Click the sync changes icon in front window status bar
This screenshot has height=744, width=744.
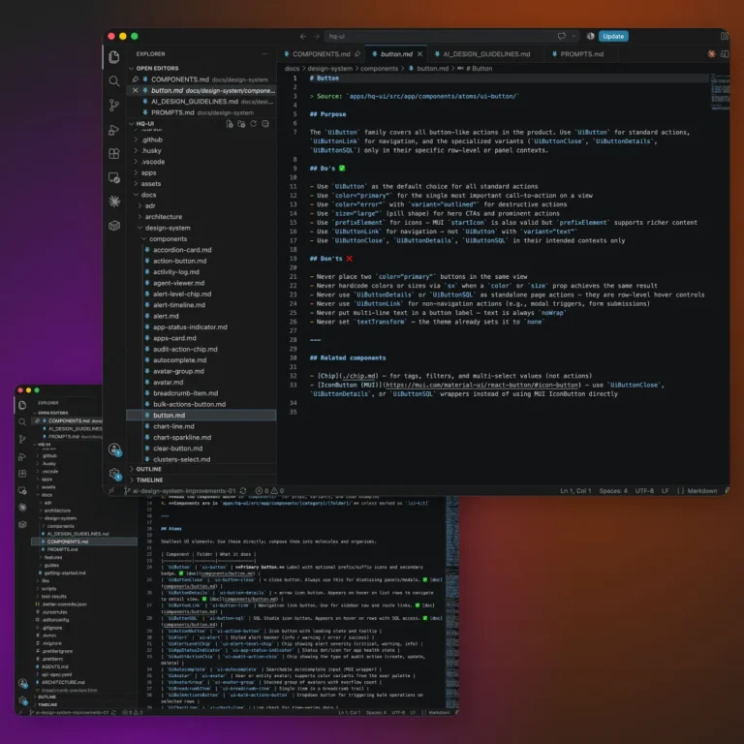[243, 490]
